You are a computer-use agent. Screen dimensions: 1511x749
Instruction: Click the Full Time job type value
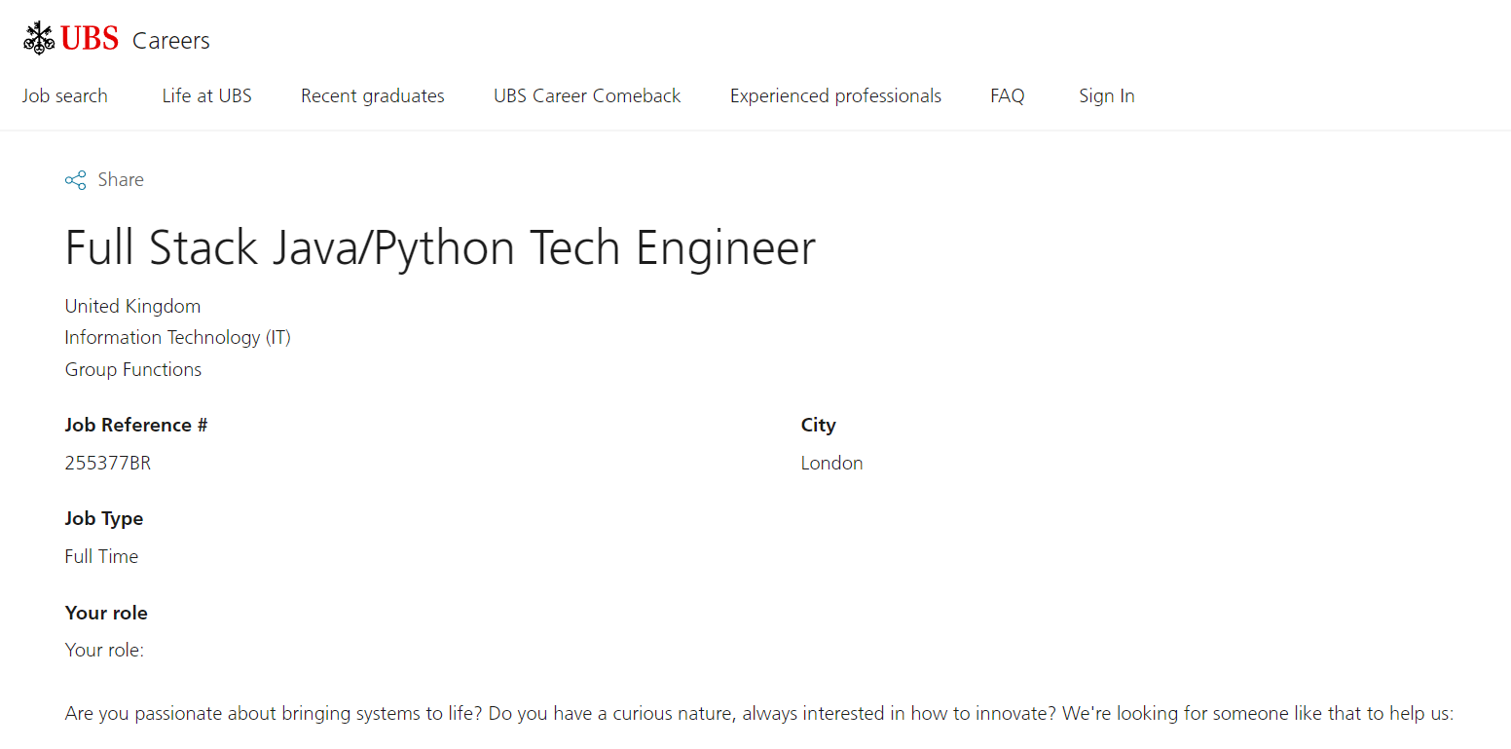pos(101,557)
